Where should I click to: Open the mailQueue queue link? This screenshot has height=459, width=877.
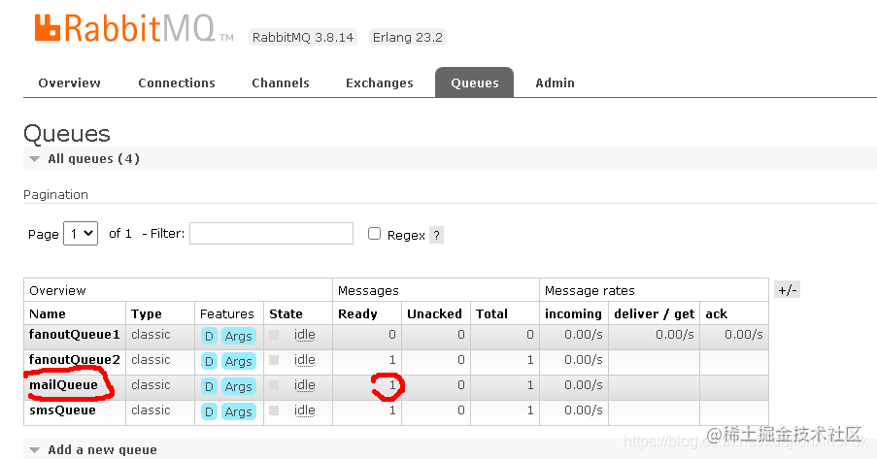click(x=63, y=384)
